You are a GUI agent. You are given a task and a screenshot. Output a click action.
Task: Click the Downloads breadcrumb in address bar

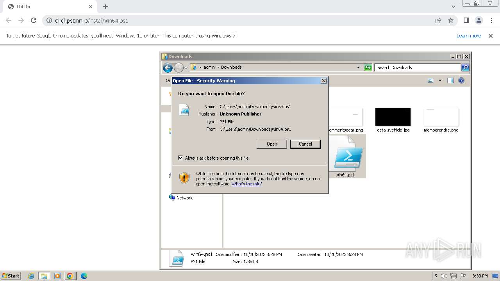[x=231, y=67]
